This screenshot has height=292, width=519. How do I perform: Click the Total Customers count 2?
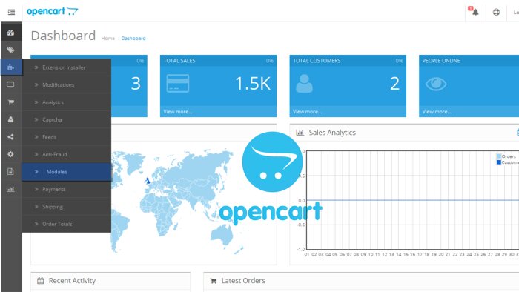click(x=394, y=83)
